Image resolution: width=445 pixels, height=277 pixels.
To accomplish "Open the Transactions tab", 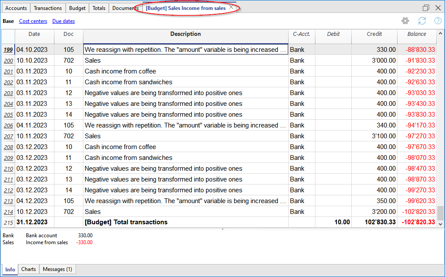I will (48, 8).
